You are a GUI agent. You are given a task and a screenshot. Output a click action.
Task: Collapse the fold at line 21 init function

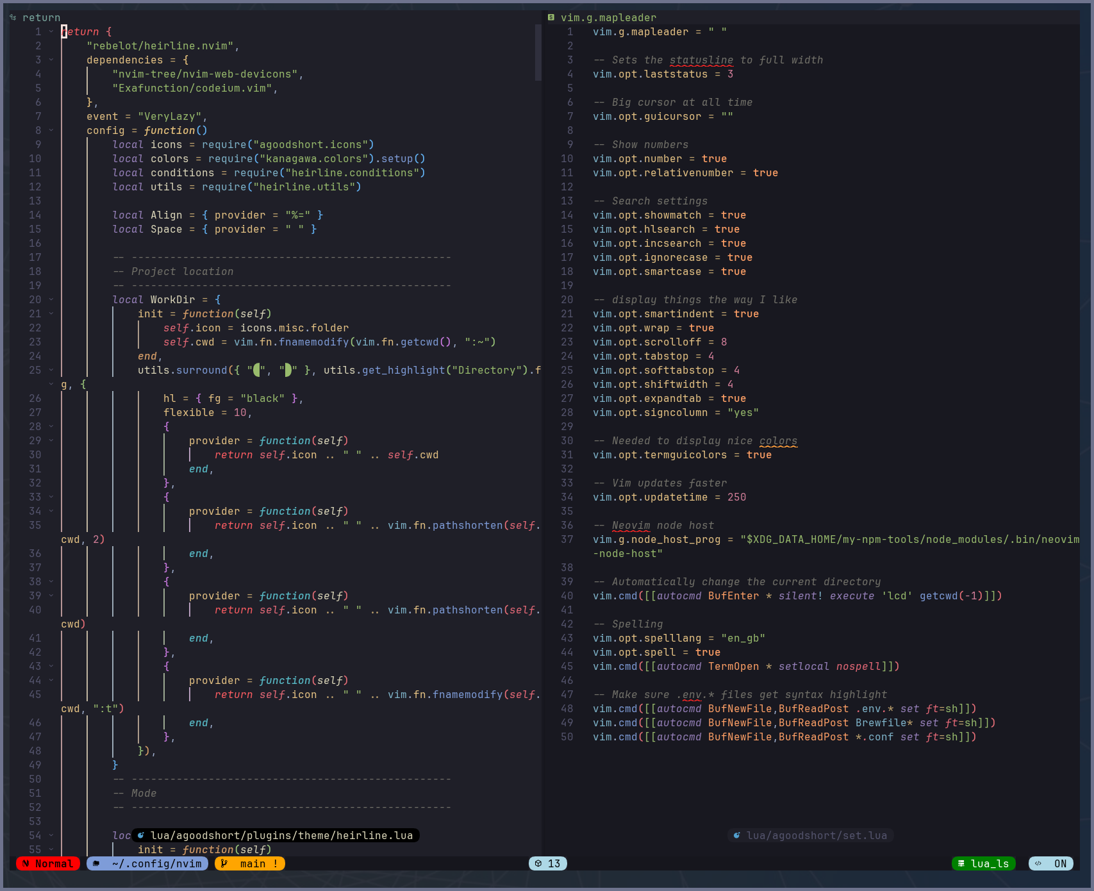51,313
